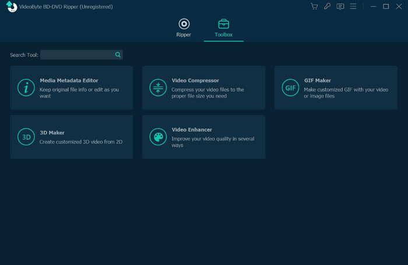The image size is (408, 265).
Task: Open the shopping cart purchase icon
Action: tap(314, 6)
